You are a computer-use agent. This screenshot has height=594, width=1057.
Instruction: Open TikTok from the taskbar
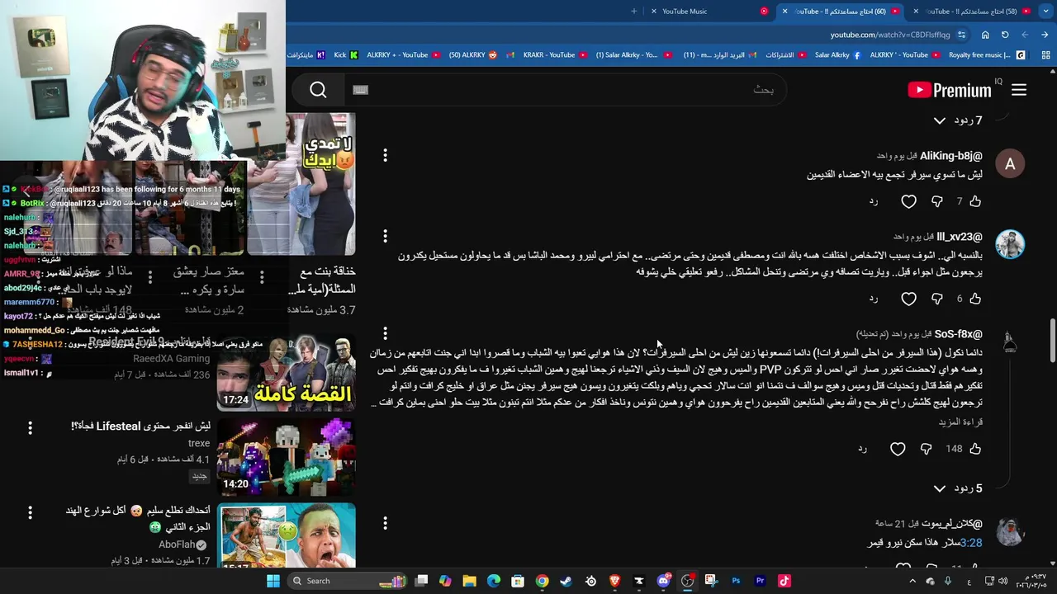(784, 581)
